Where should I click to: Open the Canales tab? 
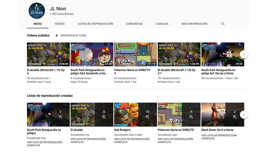coord(162,24)
